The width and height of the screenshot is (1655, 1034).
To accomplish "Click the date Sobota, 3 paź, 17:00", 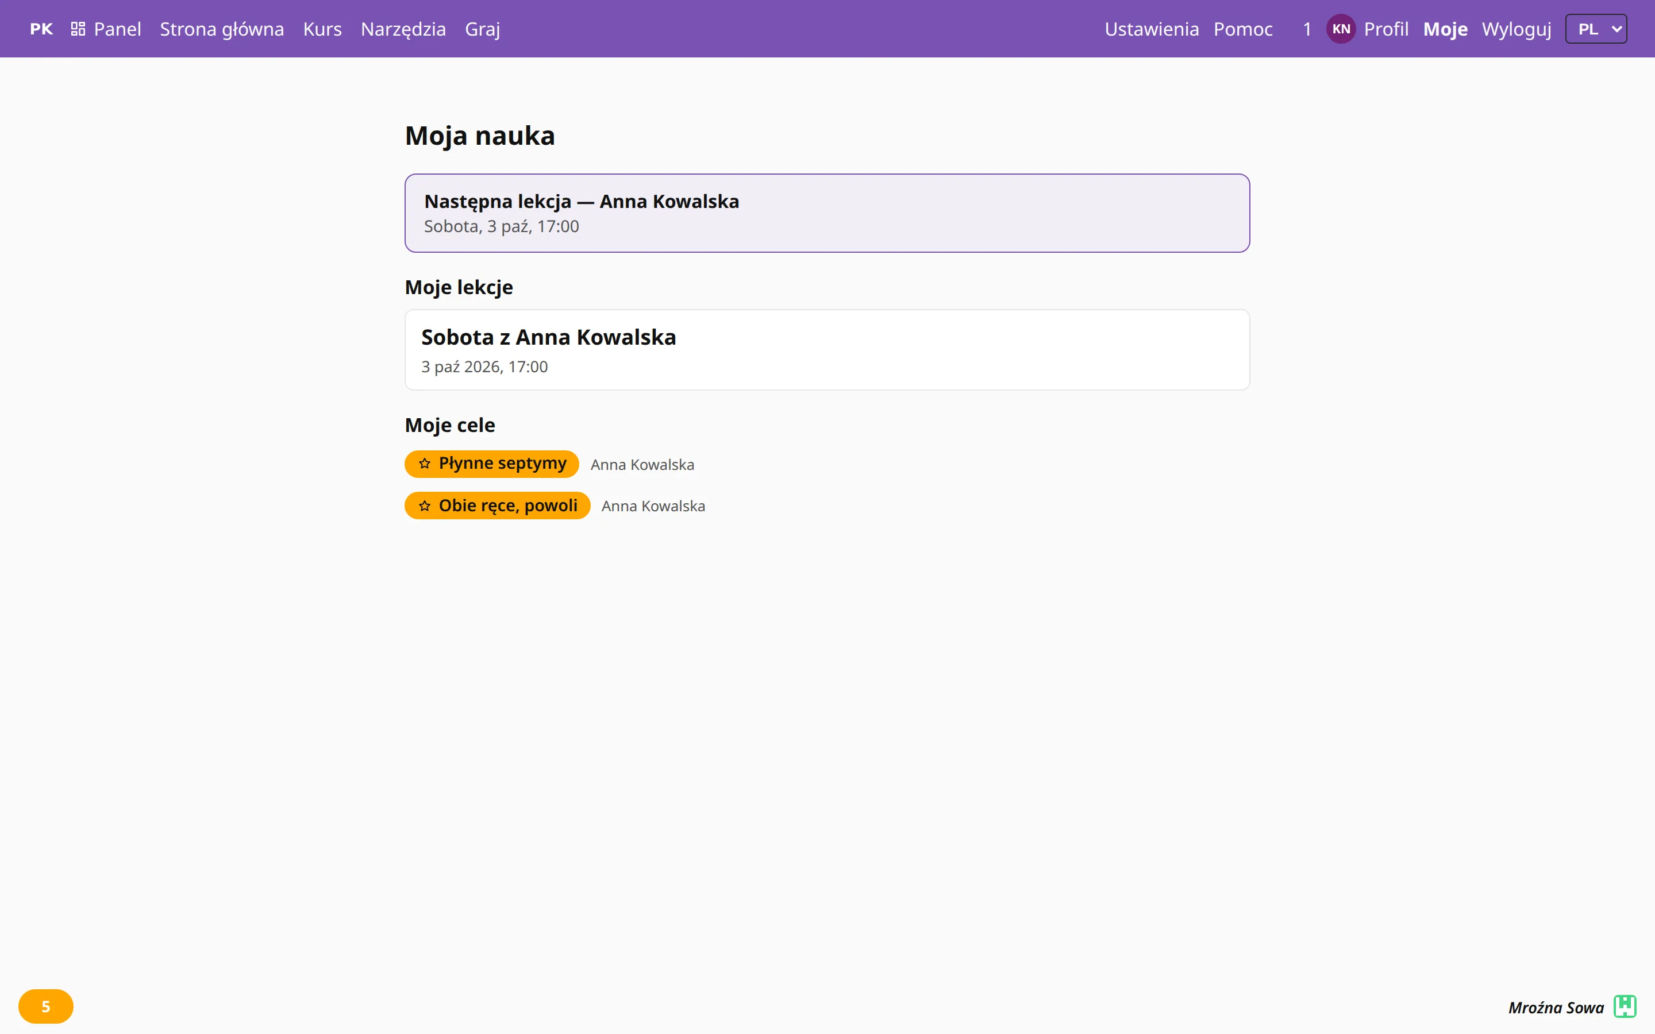I will pos(501,226).
